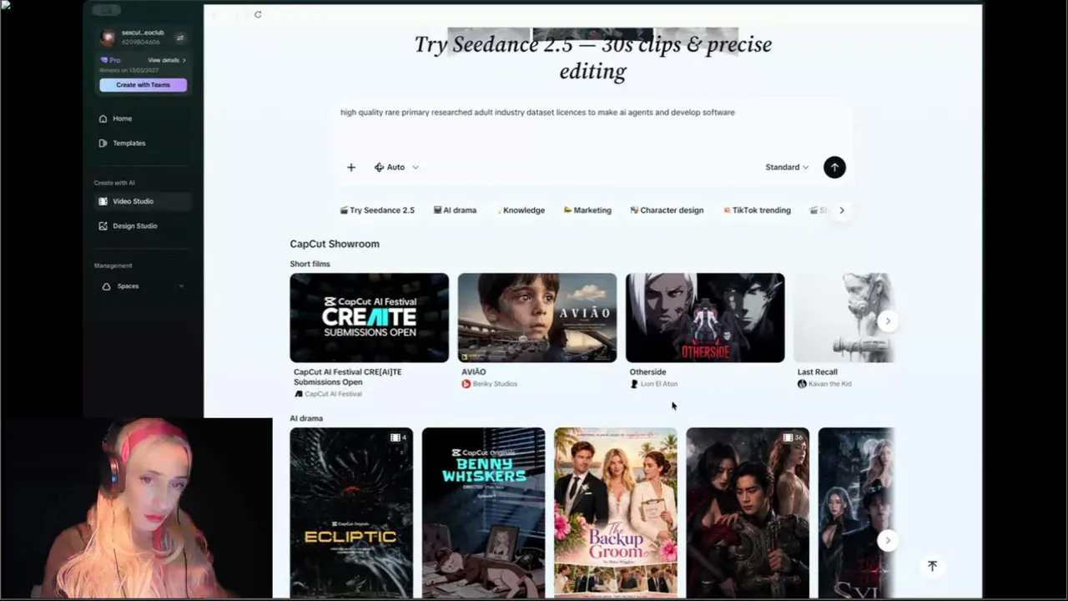
Task: Select AI drama category chip
Action: (x=455, y=210)
